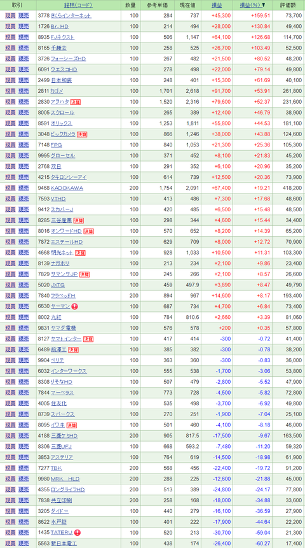Open stock link ロングライフHD
This screenshot has height=548, width=305.
point(68,489)
